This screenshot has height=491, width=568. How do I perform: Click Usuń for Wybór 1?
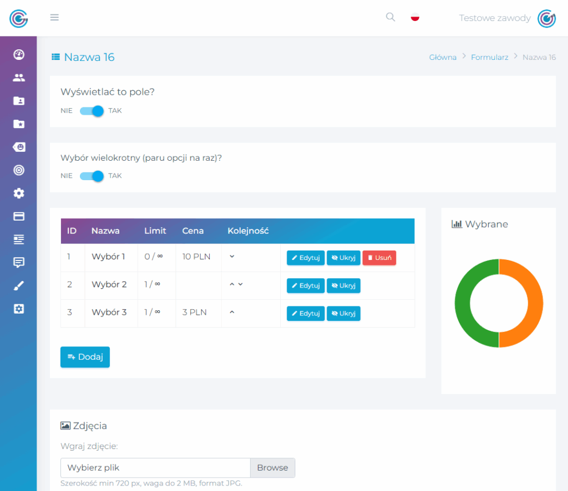[379, 258]
